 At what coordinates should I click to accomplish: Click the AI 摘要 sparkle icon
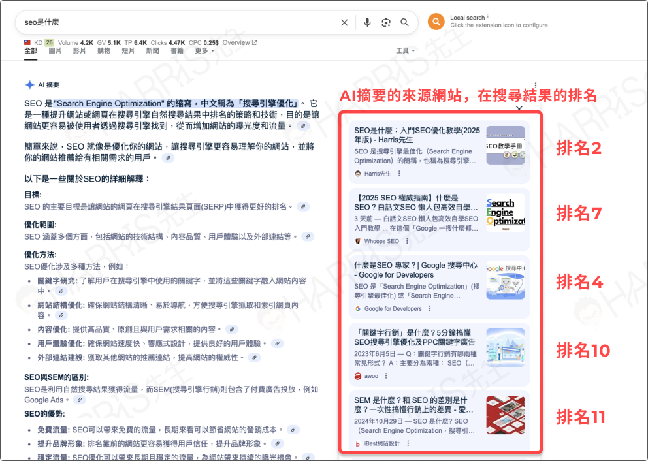click(30, 85)
